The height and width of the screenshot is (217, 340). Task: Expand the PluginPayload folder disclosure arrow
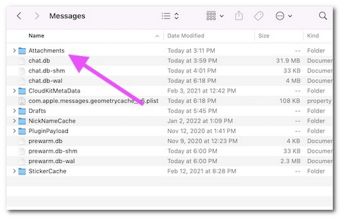coord(14,131)
